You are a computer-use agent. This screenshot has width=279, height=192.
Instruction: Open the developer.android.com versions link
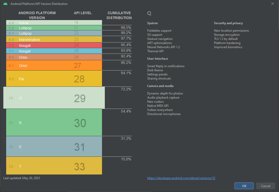click(x=181, y=178)
